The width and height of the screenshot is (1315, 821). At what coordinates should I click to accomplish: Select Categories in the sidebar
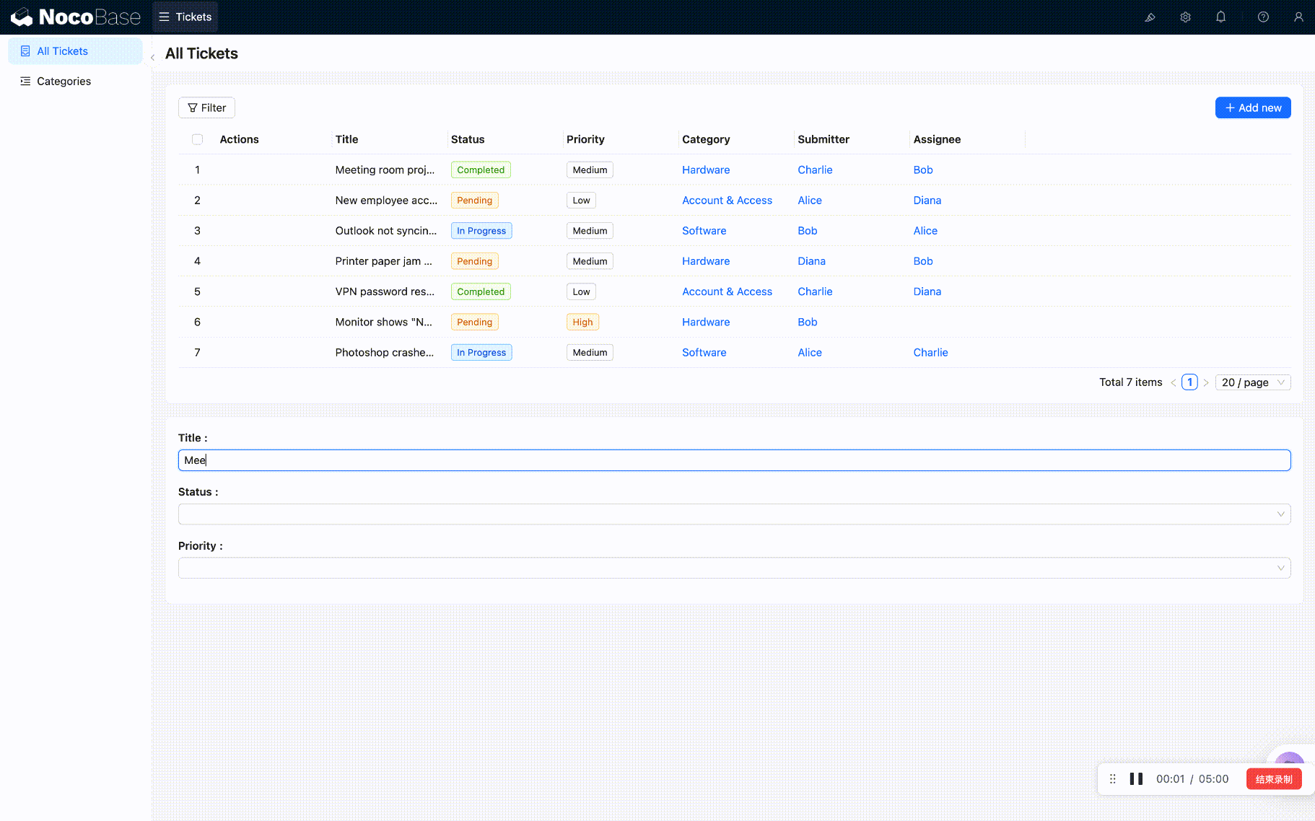pyautogui.click(x=64, y=82)
